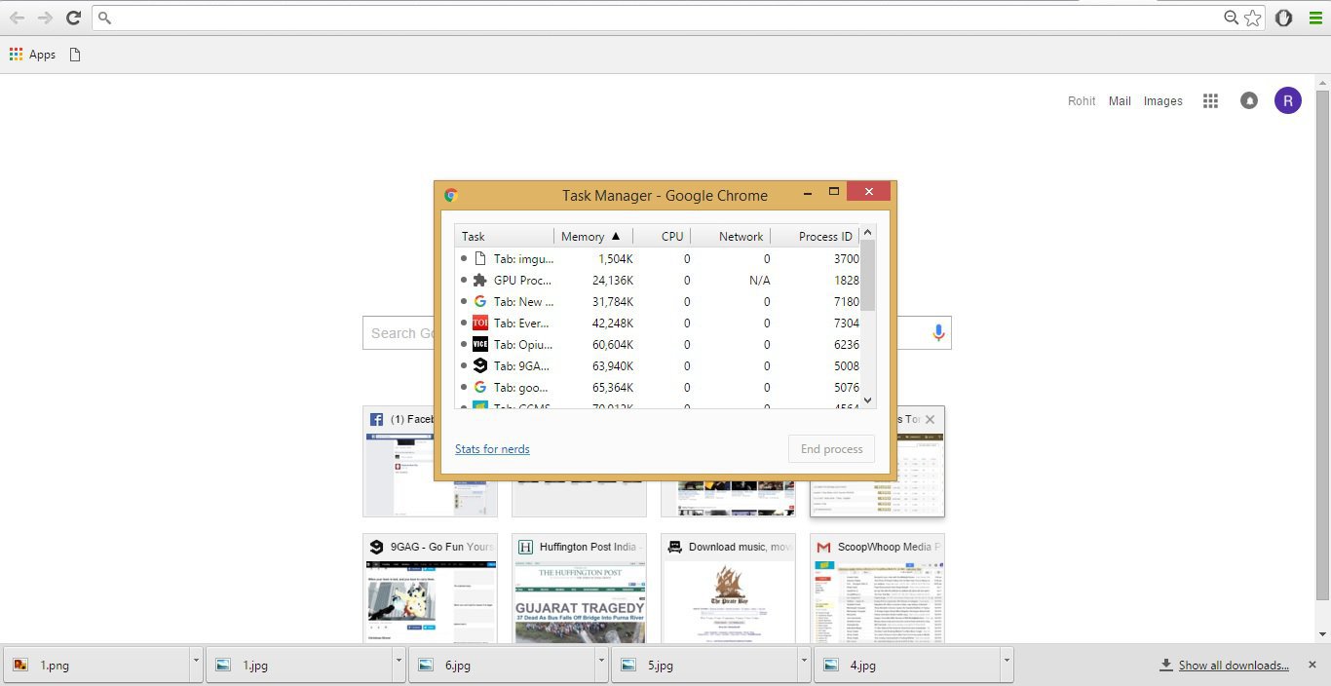Open the Chrome hamburger menu
The height and width of the screenshot is (686, 1331).
(x=1315, y=18)
